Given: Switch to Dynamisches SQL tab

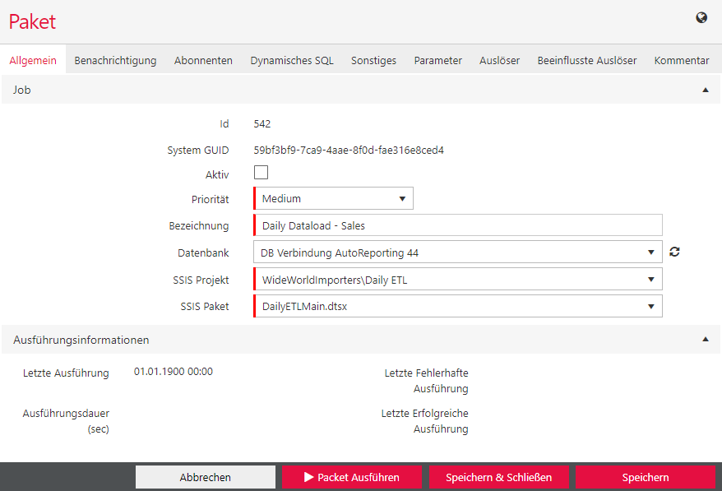Looking at the screenshot, I should (292, 60).
